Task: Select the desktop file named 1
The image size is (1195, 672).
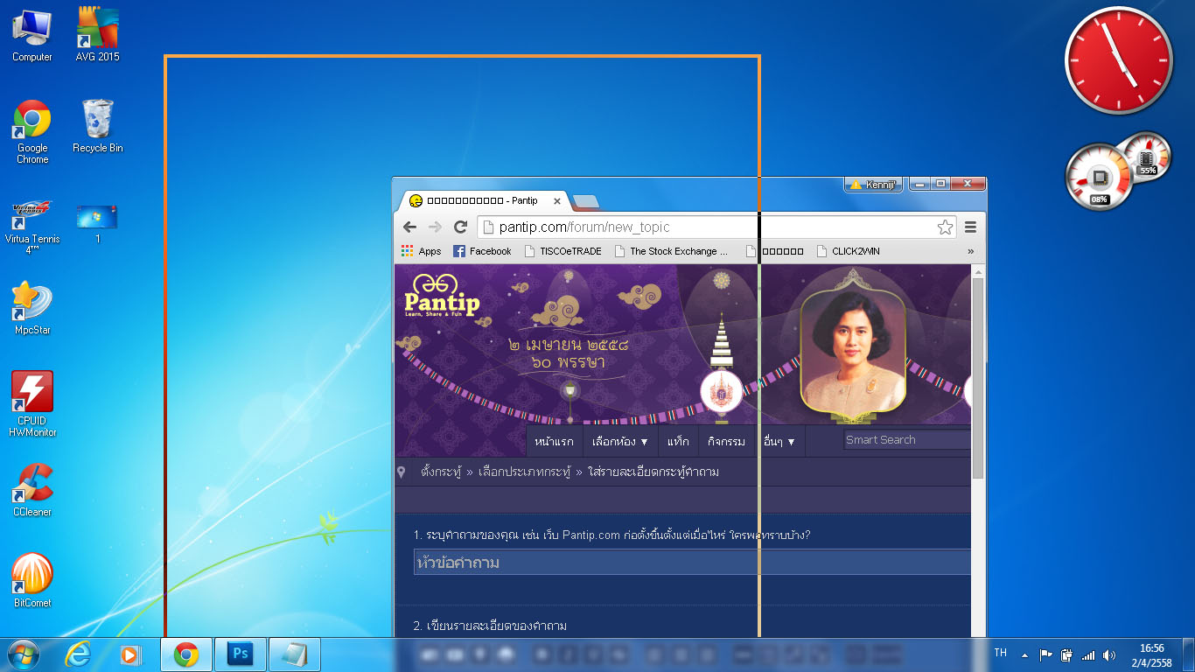Action: (x=97, y=223)
